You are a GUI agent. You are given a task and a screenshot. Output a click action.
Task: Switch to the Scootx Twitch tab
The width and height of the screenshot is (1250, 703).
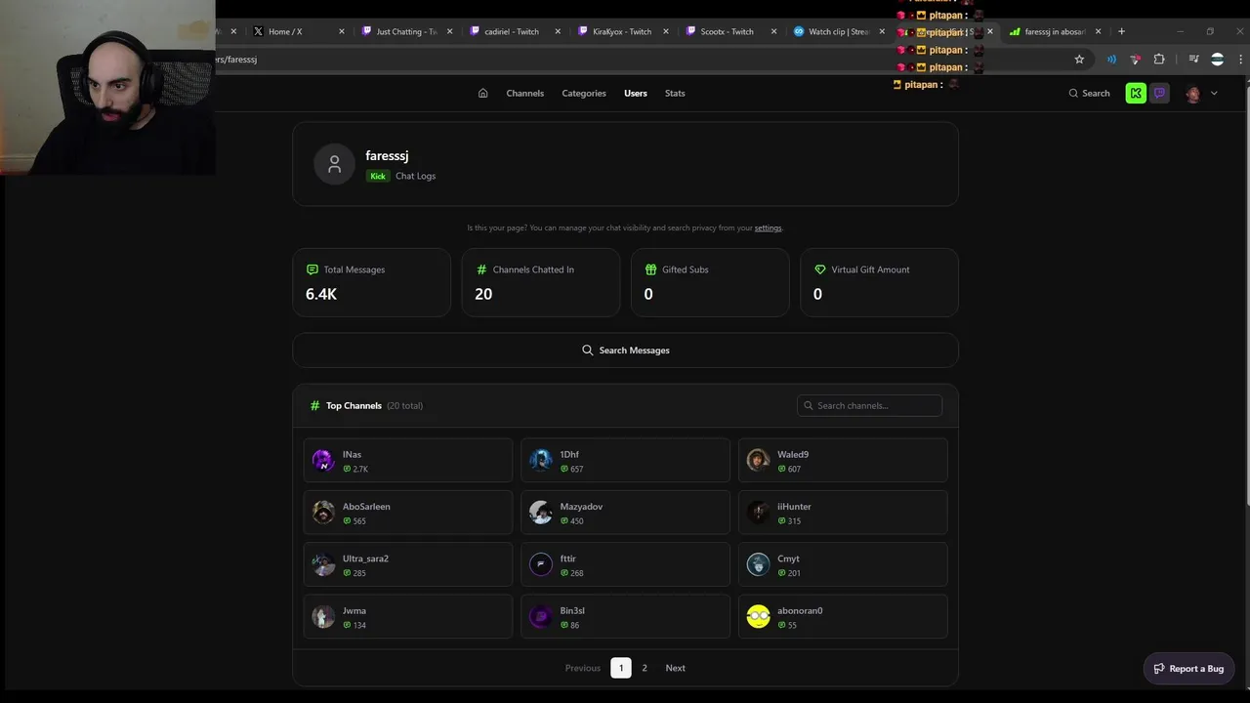730,31
